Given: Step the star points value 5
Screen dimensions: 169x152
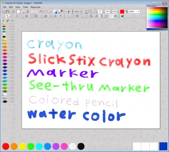Looking at the screenshot, I should point(64,16).
